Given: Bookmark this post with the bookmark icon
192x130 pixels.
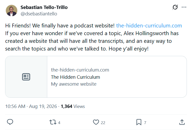Looking at the screenshot, I should [139, 122].
